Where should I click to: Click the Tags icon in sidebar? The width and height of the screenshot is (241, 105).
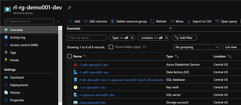[6, 52]
